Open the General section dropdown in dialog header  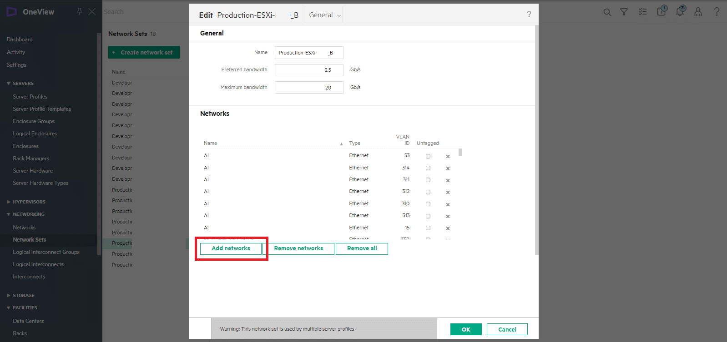click(x=324, y=15)
